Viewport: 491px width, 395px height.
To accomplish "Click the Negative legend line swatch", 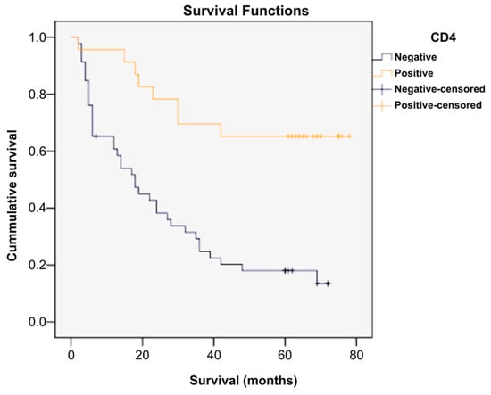I will pyautogui.click(x=382, y=56).
